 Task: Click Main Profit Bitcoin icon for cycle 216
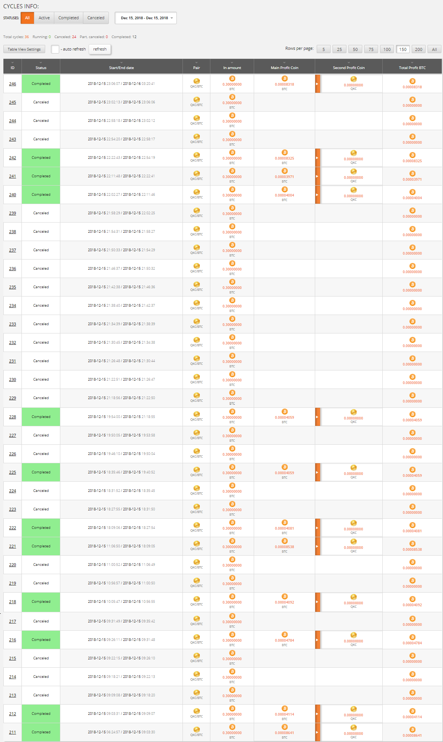(x=285, y=634)
